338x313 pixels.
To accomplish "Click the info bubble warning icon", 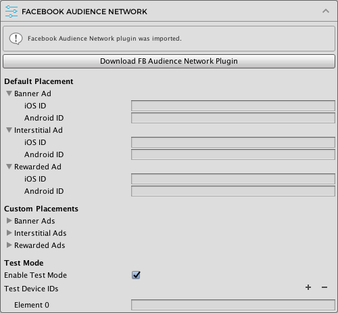I will click(16, 39).
